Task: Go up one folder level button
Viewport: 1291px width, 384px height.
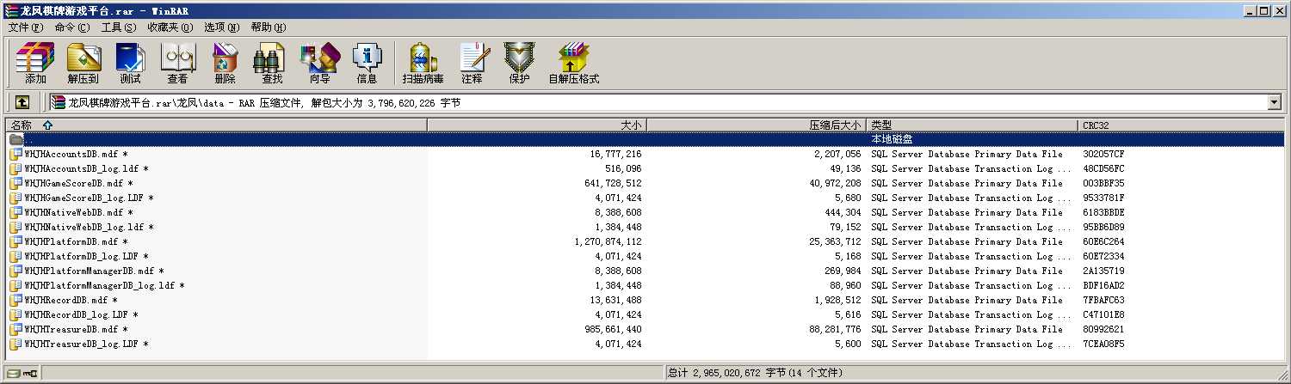Action: click(x=22, y=102)
